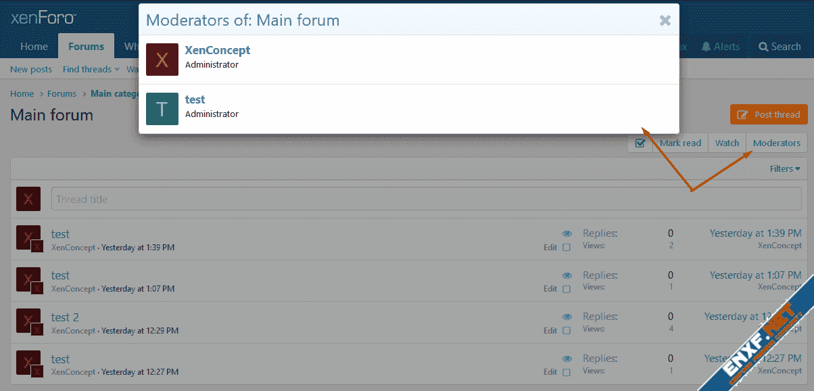Select the Forums tab
The image size is (814, 391).
click(86, 47)
